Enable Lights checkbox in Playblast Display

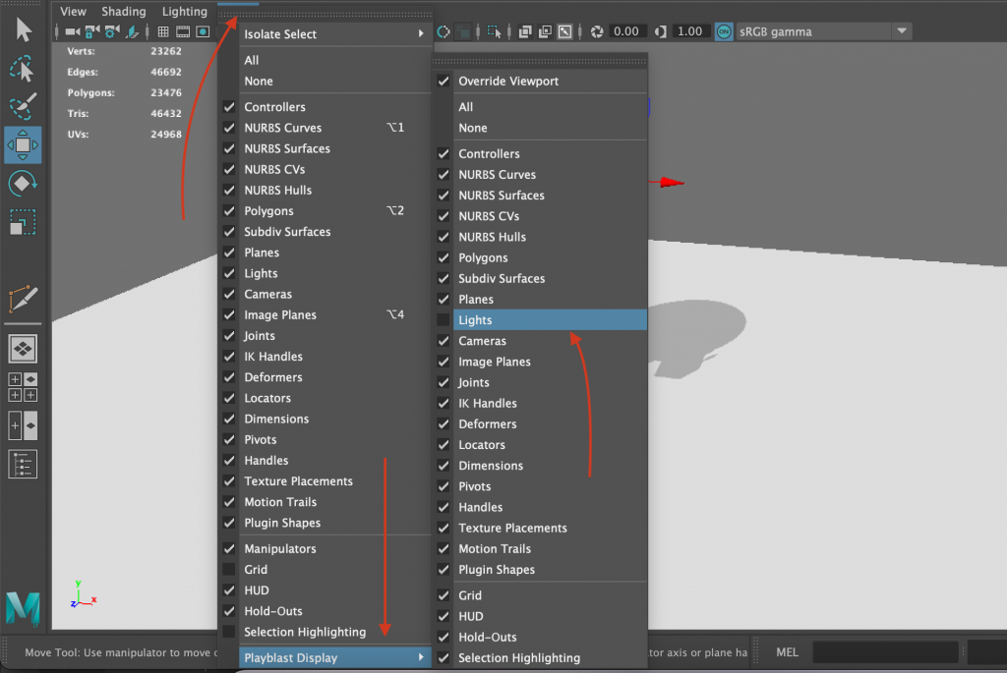(x=444, y=320)
